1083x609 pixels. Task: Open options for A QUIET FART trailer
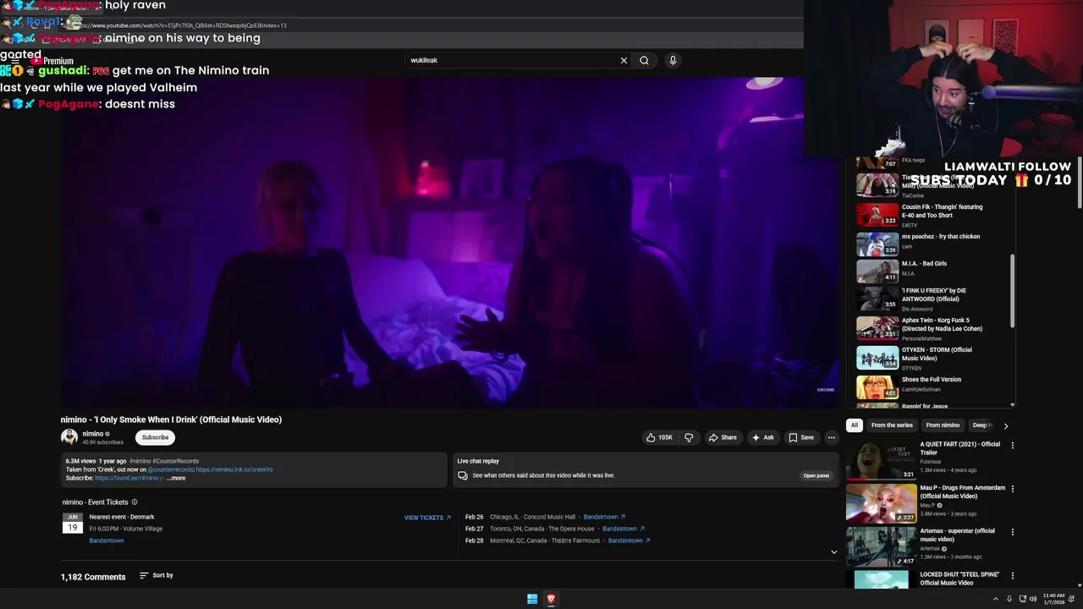pyautogui.click(x=1013, y=445)
